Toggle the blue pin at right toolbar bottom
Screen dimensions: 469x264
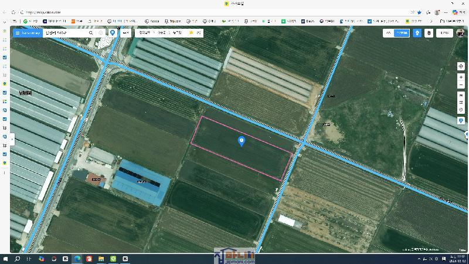461,120
